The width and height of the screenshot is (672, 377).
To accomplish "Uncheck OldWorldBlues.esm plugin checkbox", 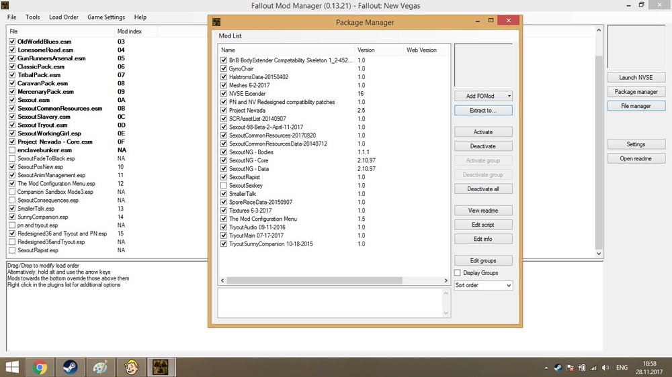I will 12,42.
